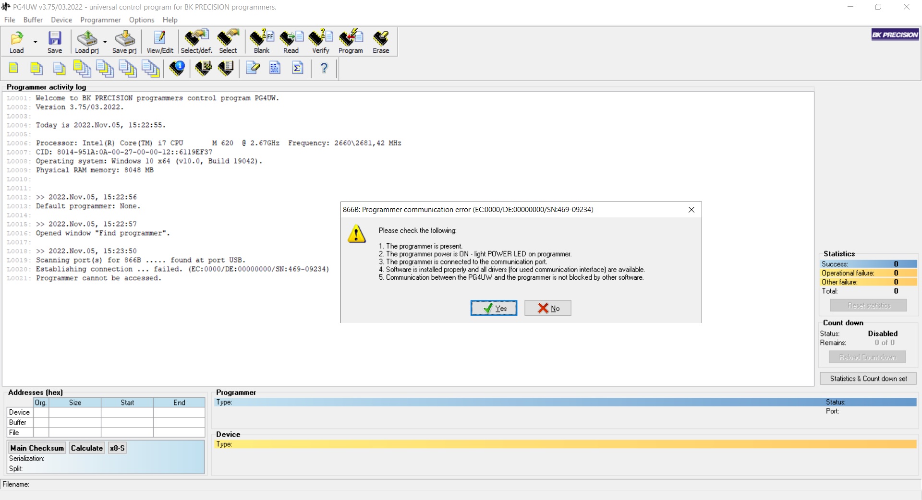Click the sigma checksum icon

click(x=298, y=68)
